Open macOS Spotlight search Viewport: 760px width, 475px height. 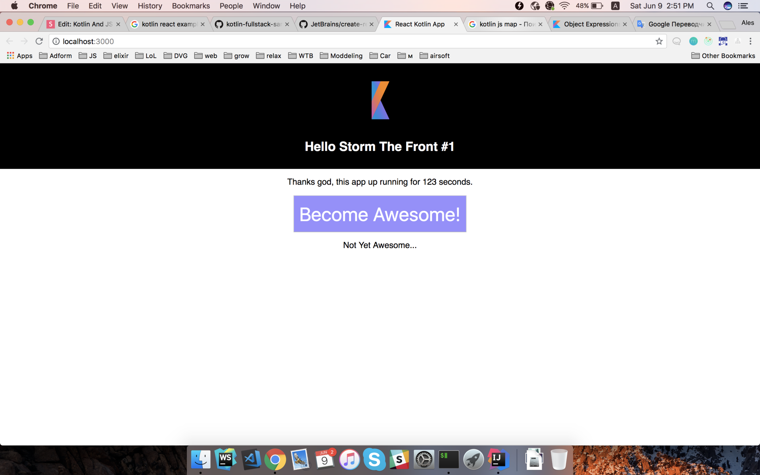(x=710, y=6)
